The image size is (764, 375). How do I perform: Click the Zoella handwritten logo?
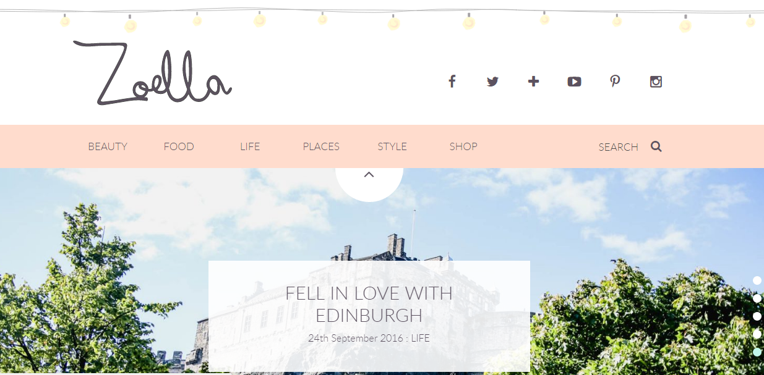pyautogui.click(x=153, y=73)
